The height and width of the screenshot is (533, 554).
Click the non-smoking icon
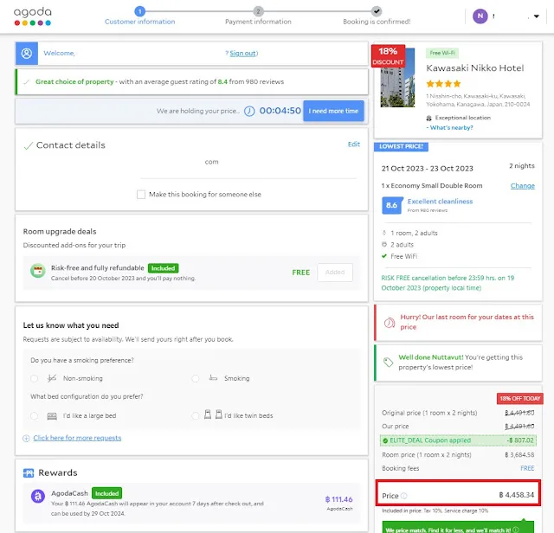(52, 378)
